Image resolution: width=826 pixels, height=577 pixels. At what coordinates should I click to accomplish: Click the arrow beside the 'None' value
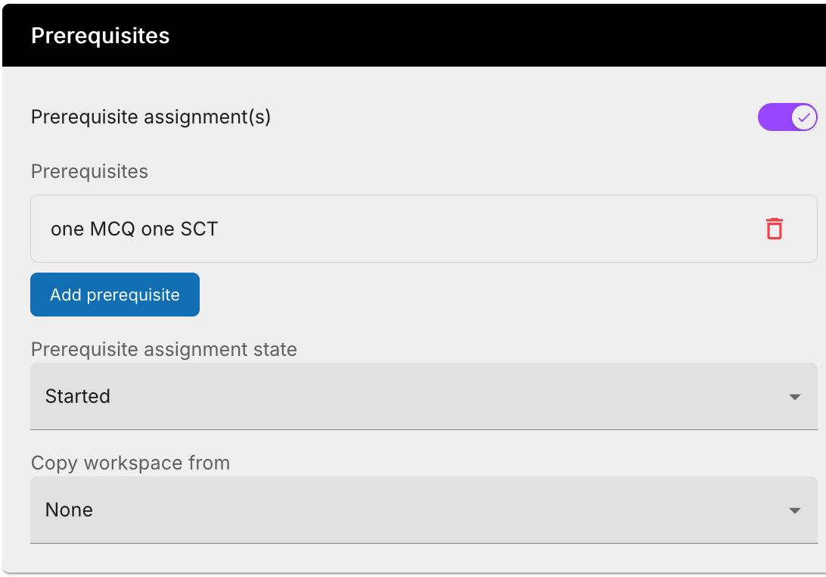794,510
